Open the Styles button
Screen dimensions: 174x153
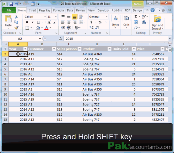click(x=115, y=22)
